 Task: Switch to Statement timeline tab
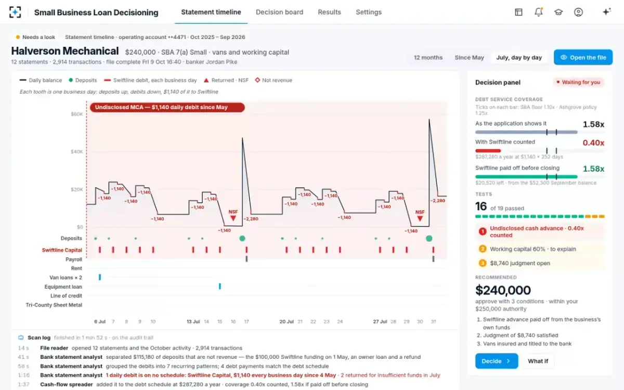click(x=211, y=12)
